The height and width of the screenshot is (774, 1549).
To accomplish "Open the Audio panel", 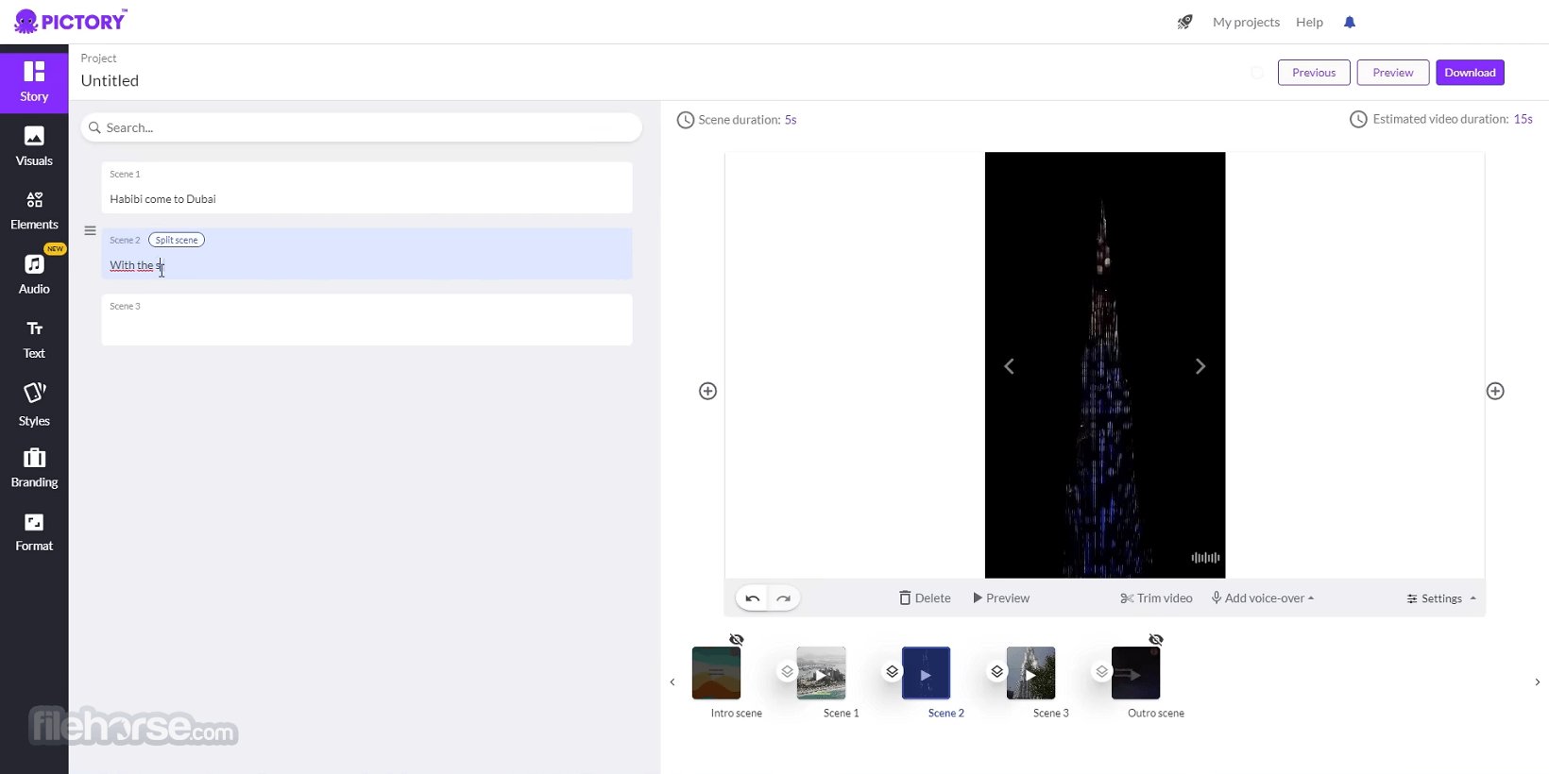I will (x=34, y=275).
